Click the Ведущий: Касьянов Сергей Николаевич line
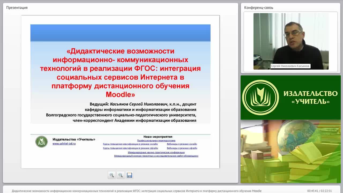This screenshot has width=343, height=193. coord(143,104)
